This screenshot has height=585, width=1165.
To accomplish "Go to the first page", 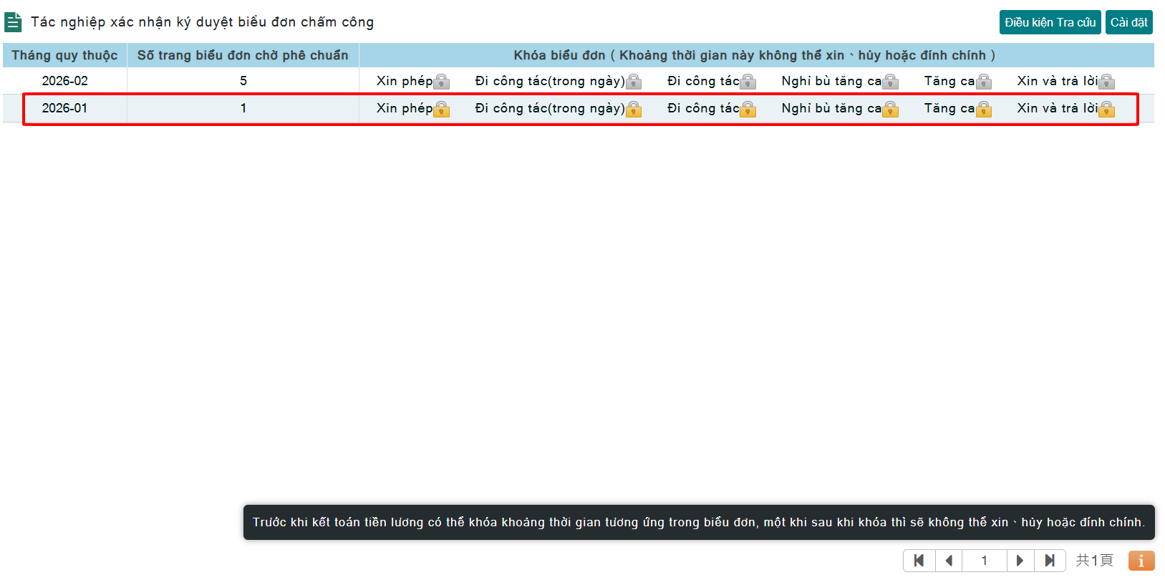I will pyautogui.click(x=919, y=561).
